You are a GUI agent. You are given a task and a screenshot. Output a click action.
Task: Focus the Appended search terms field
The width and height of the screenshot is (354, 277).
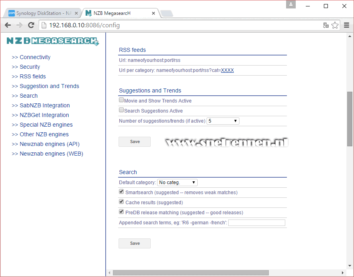pos(257,223)
